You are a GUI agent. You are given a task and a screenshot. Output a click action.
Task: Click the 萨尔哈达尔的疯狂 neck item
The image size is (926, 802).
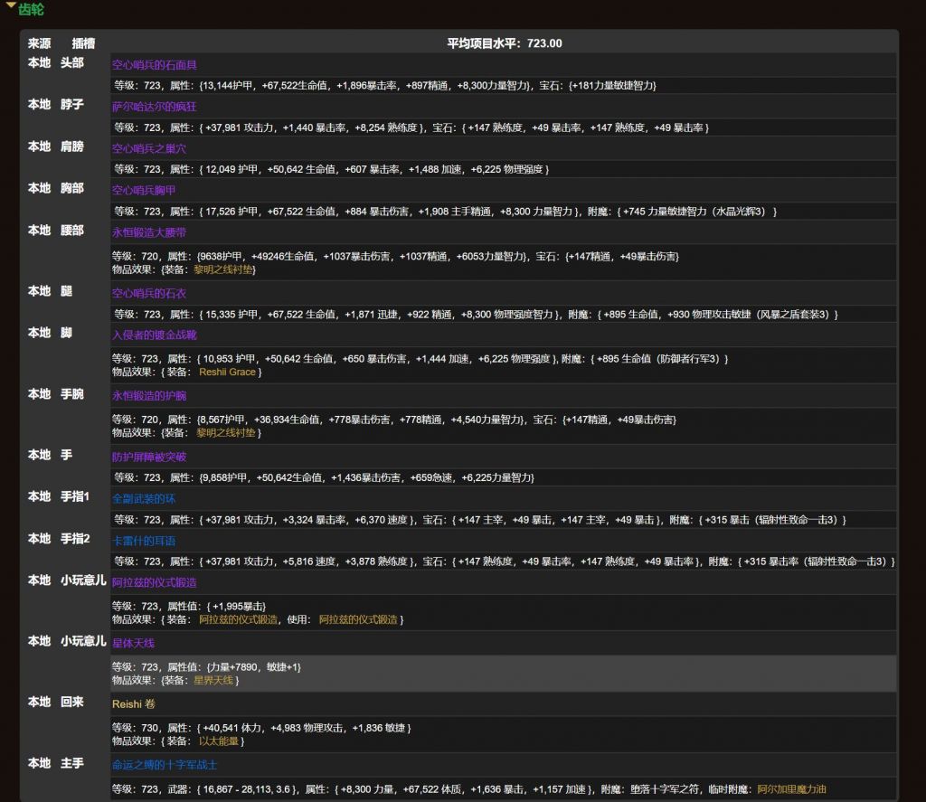156,107
